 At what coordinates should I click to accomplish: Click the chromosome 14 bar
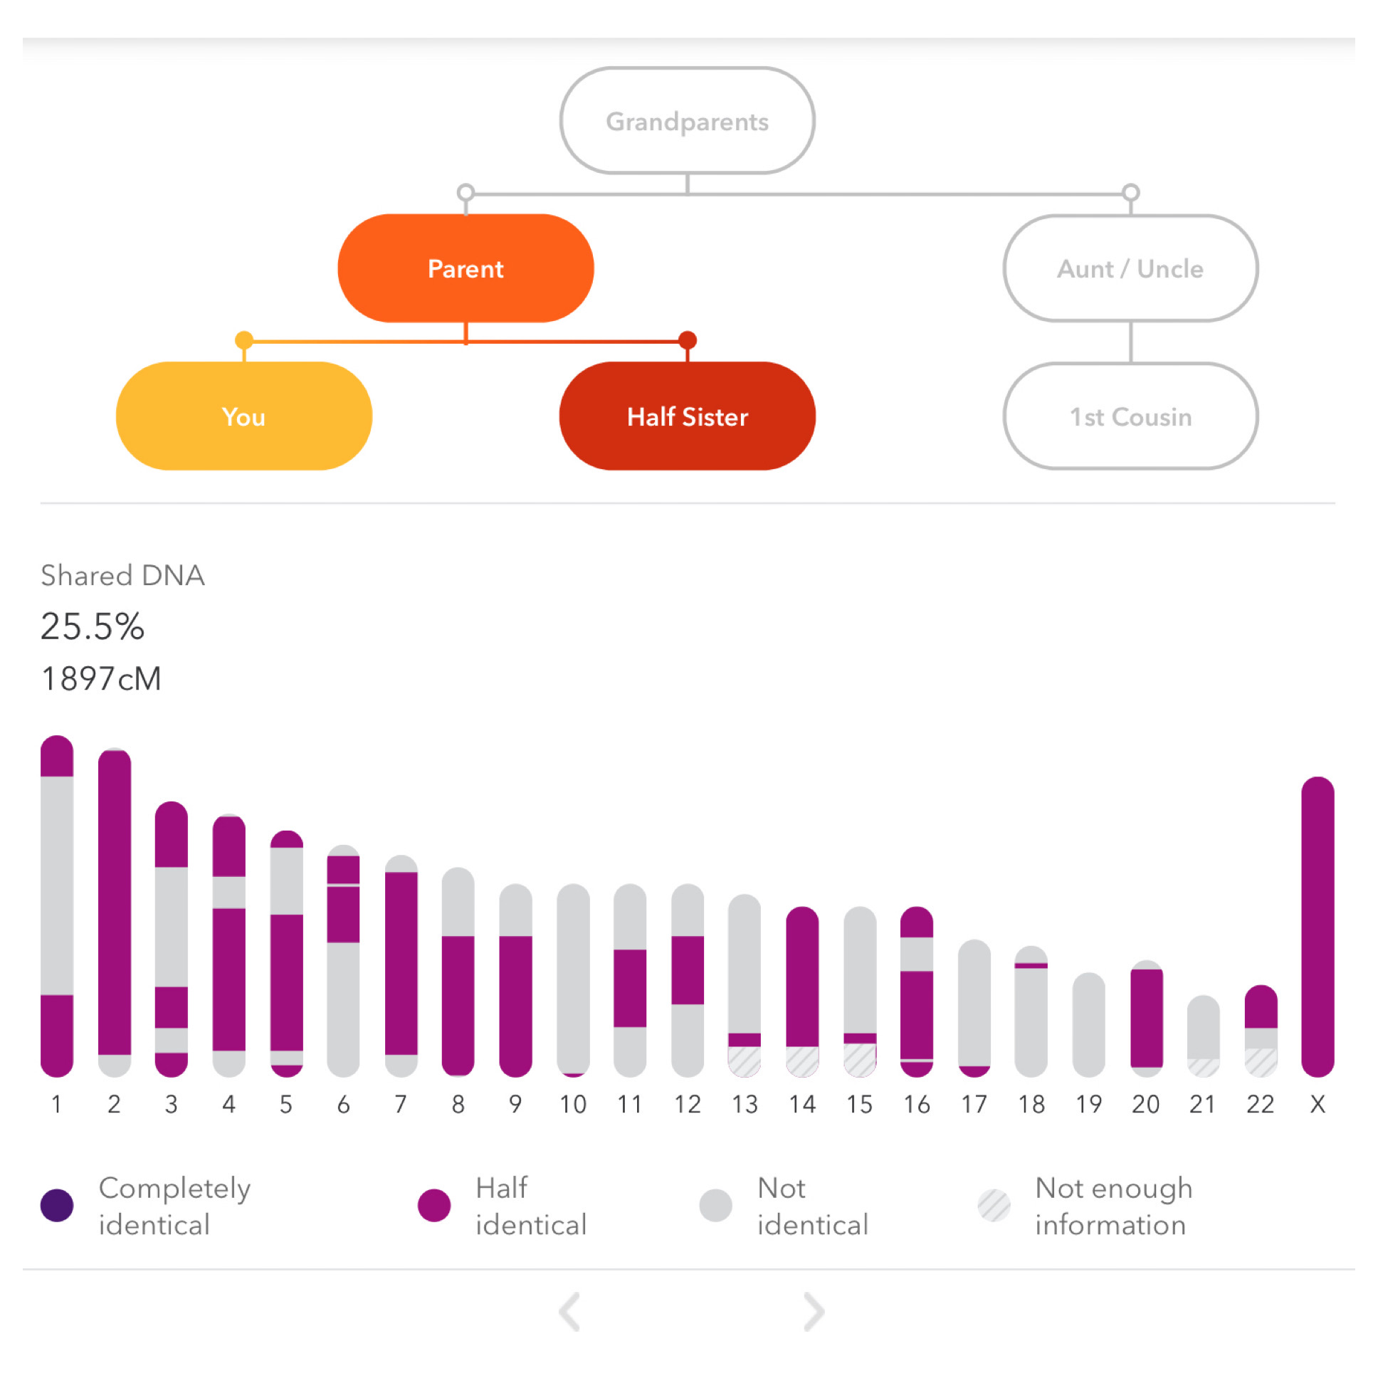click(x=801, y=991)
